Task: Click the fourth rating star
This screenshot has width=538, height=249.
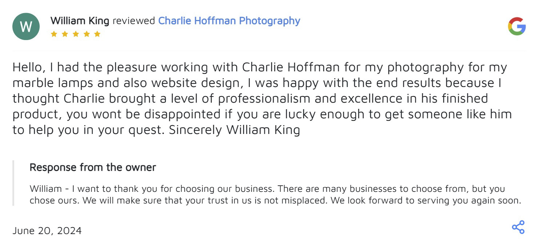Action: (x=86, y=34)
